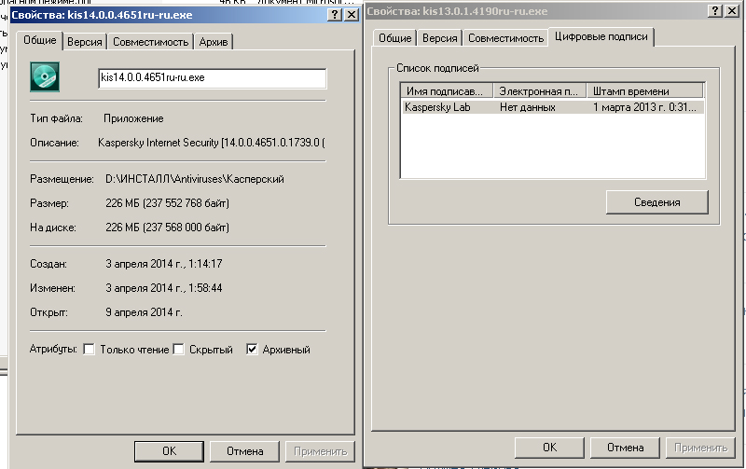Click the location path 'D:\ИНСТАЛЛ\Antiviruses\Касперский'

pyautogui.click(x=195, y=179)
